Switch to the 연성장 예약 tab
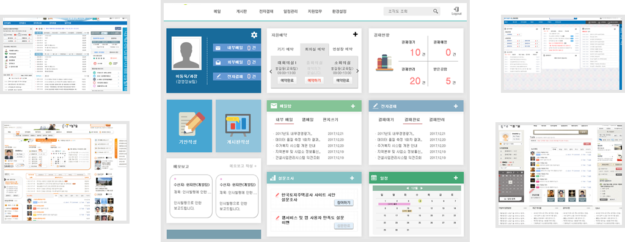This screenshot has height=242, width=625. (x=343, y=49)
